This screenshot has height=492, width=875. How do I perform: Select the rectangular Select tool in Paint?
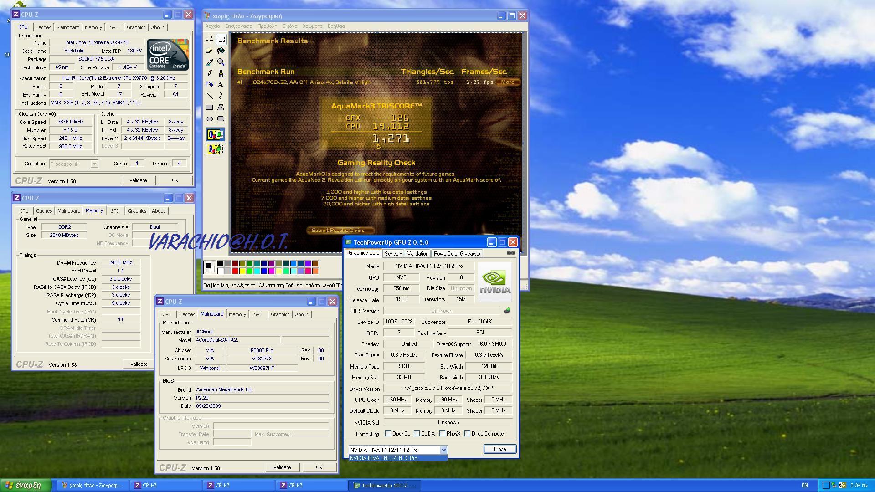(x=221, y=39)
